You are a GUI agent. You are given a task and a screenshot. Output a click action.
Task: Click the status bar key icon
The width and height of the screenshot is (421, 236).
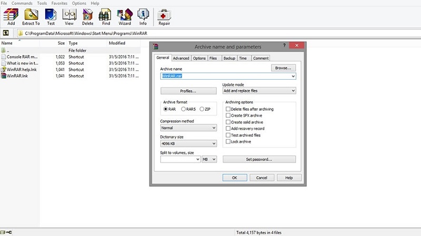point(9,232)
